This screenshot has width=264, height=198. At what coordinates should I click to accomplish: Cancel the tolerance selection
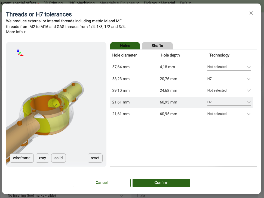pyautogui.click(x=102, y=183)
